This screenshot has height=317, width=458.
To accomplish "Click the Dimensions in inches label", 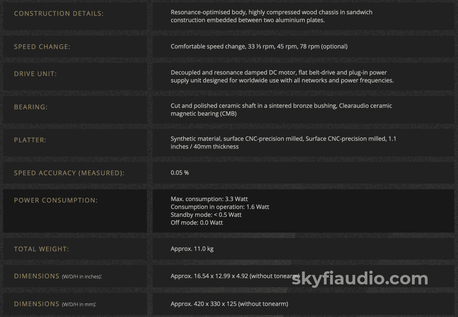I will tap(58, 276).
